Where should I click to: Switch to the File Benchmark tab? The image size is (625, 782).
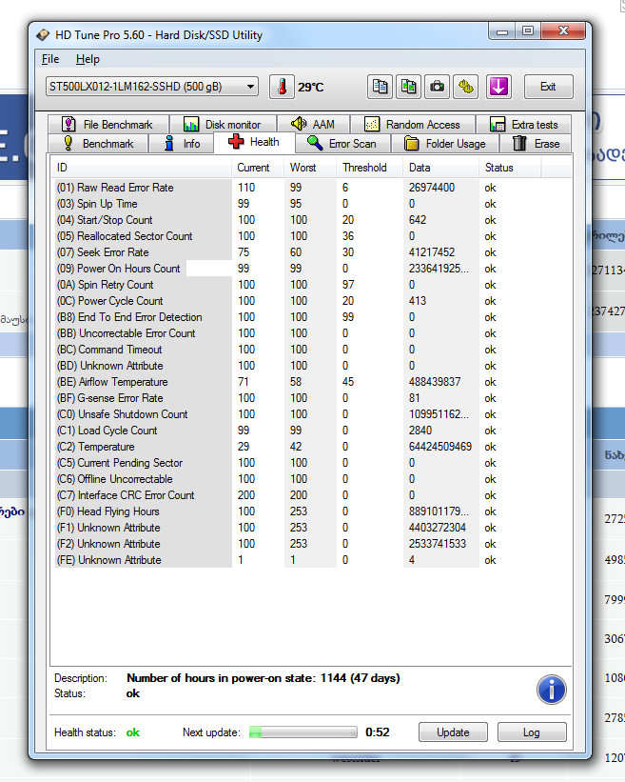pos(108,124)
